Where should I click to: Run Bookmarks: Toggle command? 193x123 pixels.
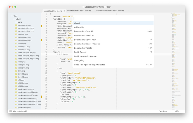pos(113,48)
